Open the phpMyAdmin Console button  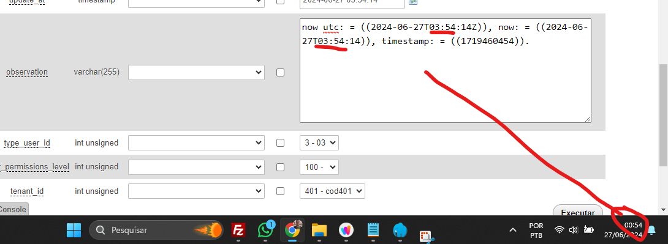pos(13,209)
